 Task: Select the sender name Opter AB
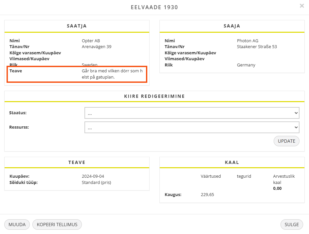(x=91, y=41)
